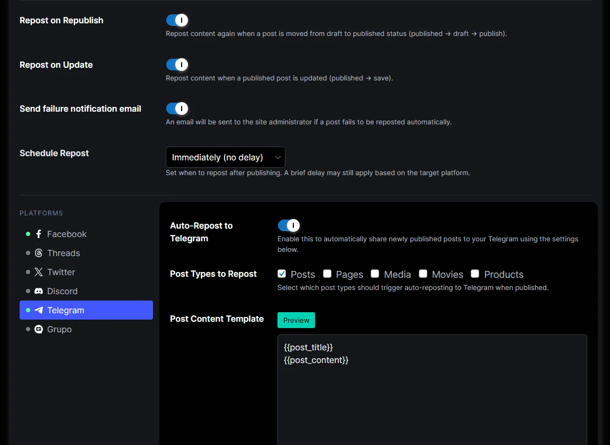Click the Telegram paper plane icon
Viewport: 610px width, 445px height.
tap(39, 310)
